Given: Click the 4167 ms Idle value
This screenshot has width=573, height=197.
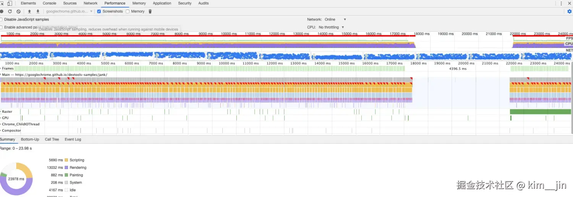Looking at the screenshot, I should (x=56, y=190).
